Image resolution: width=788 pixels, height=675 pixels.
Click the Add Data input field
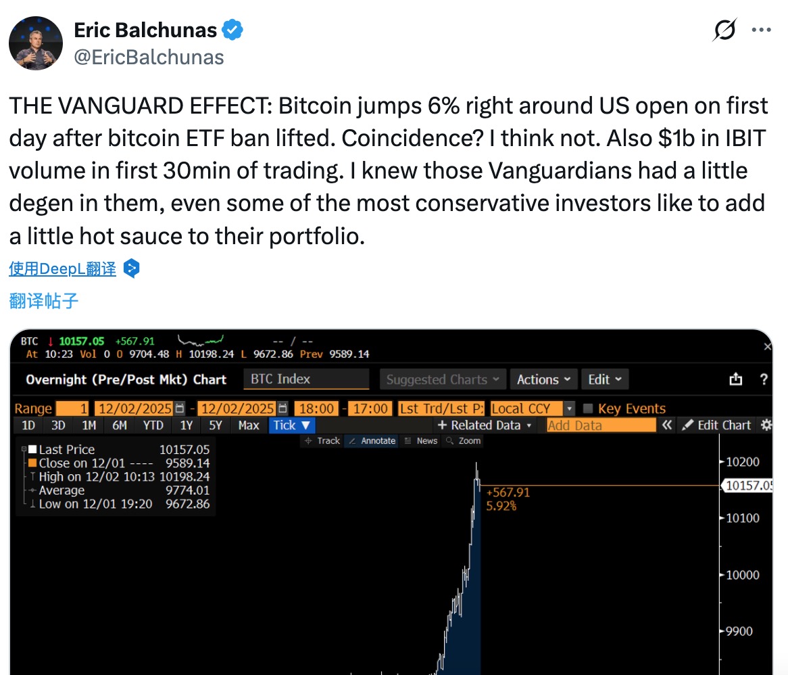(601, 425)
